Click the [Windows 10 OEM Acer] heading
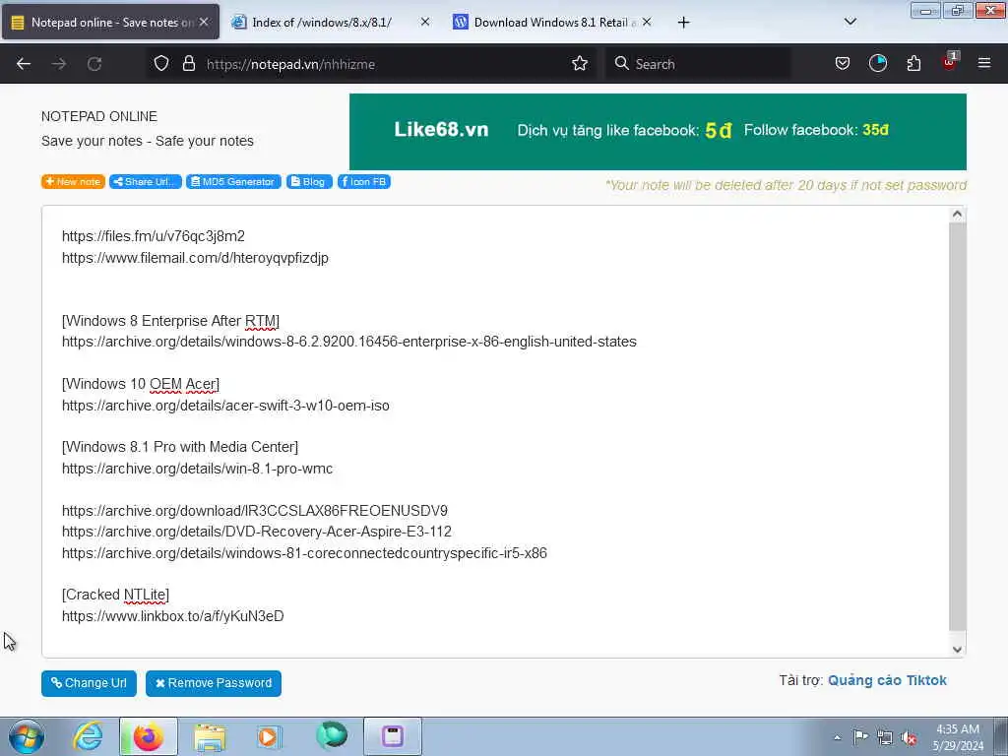The image size is (1008, 756). [x=141, y=384]
